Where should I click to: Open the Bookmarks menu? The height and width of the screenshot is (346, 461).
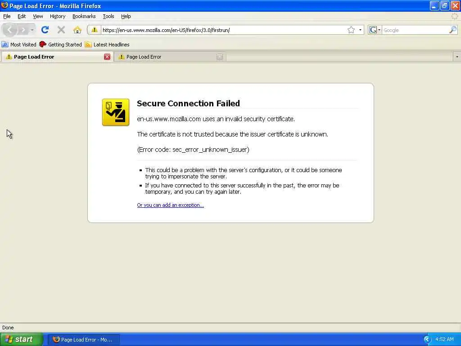[84, 16]
